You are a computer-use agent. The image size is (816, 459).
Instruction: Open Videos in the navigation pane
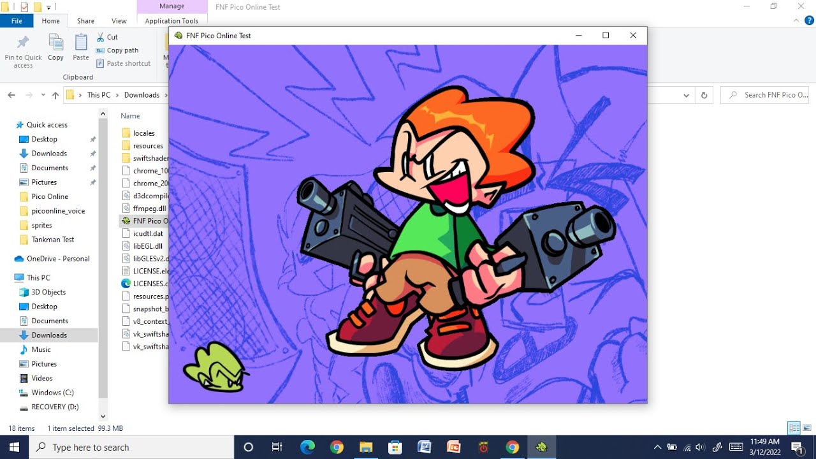(x=42, y=378)
